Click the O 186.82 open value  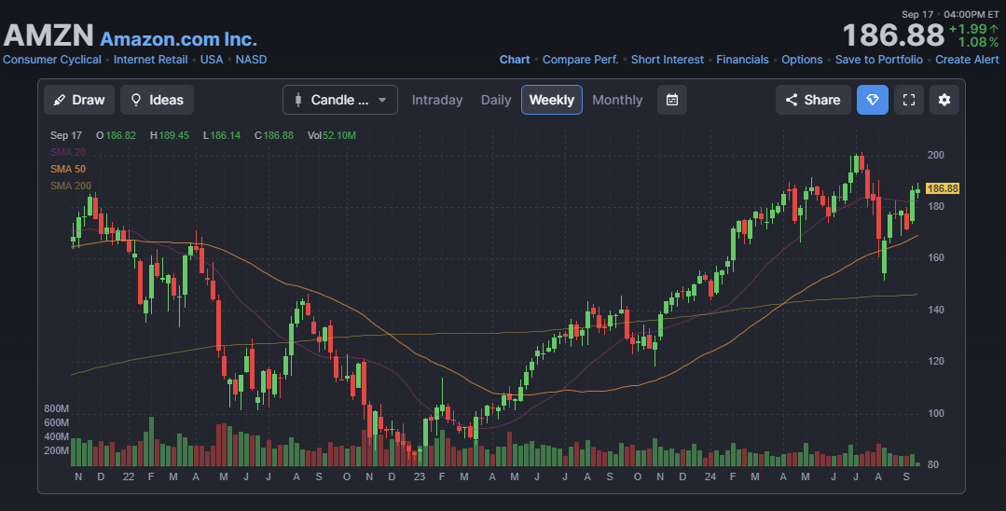117,135
